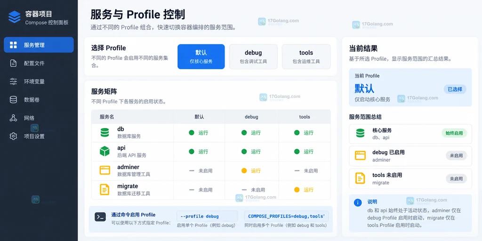Click the api service name in matrix
Image resolution: width=482 pixels, height=241 pixels.
click(x=121, y=148)
